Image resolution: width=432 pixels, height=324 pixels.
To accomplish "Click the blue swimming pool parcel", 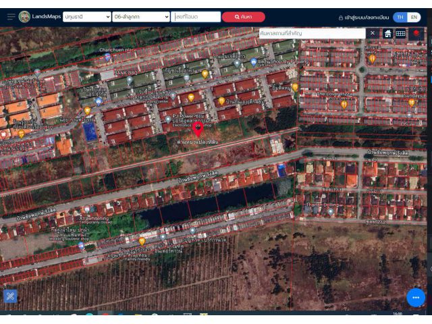I will click(90, 132).
